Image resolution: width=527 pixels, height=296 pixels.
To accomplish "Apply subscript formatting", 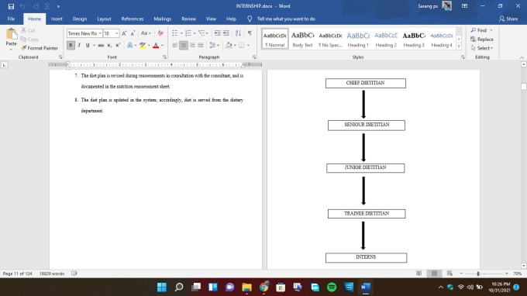I will (109, 45).
